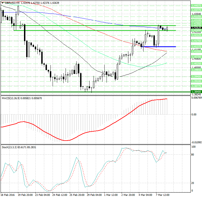This screenshot has height=198, width=202.
Task: Click the 1.39850 price level label
Action: (x=196, y=70)
